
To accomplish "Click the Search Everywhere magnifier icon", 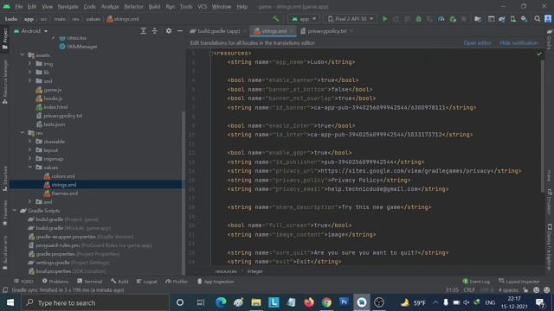I will 538,19.
